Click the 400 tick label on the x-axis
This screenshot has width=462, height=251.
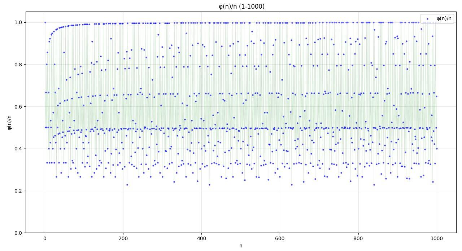202,238
